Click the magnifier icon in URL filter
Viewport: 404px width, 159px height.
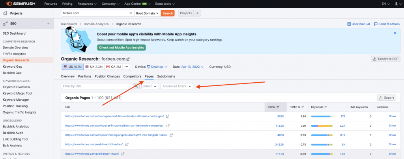(136, 86)
